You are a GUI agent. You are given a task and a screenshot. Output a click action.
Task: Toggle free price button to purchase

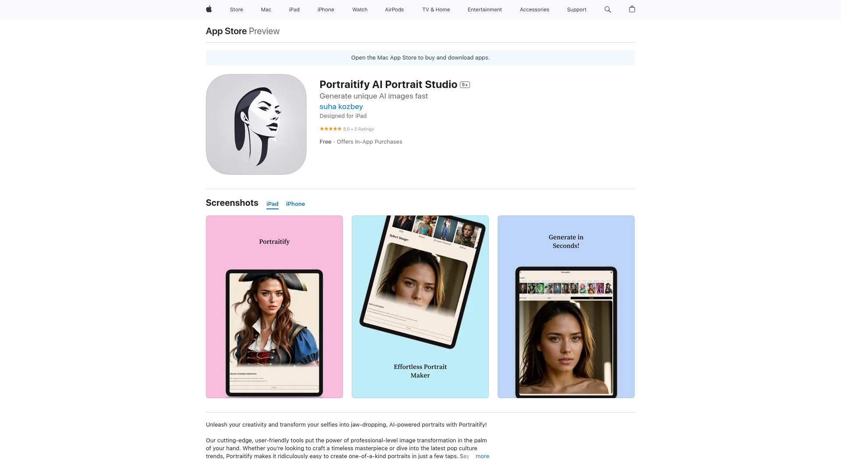click(325, 141)
